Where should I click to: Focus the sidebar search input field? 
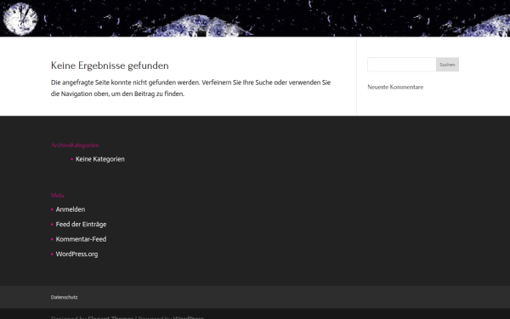[402, 65]
